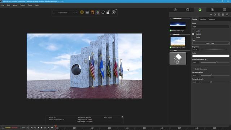Image resolution: width=231 pixels, height=130 pixels.
Task: Click the light Name input field
Action: point(211,27)
